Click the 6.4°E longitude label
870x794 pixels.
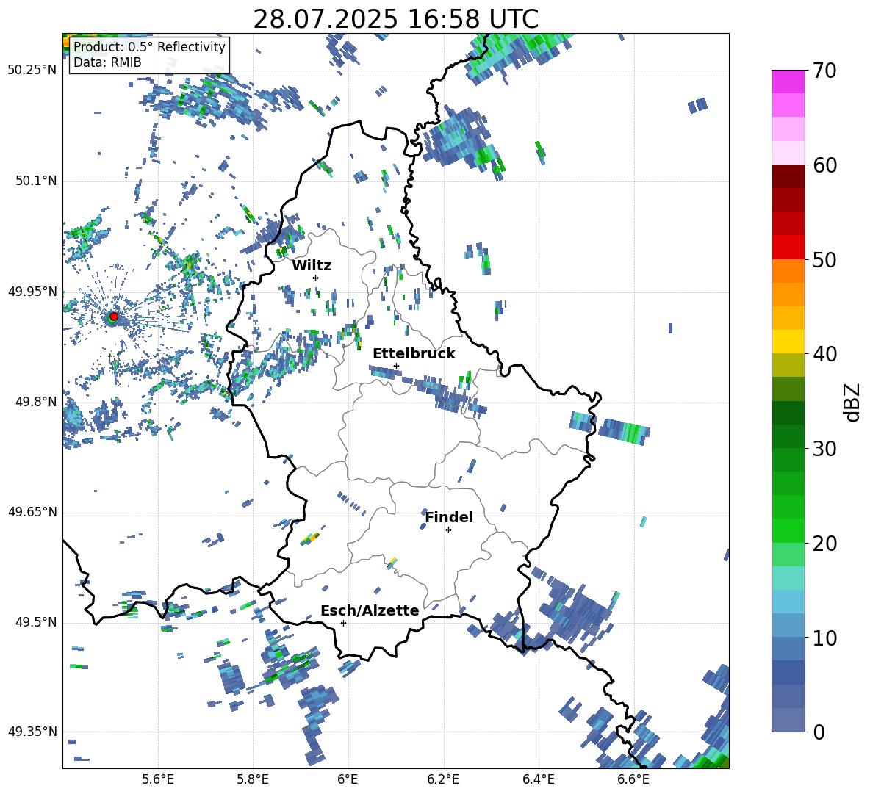538,780
